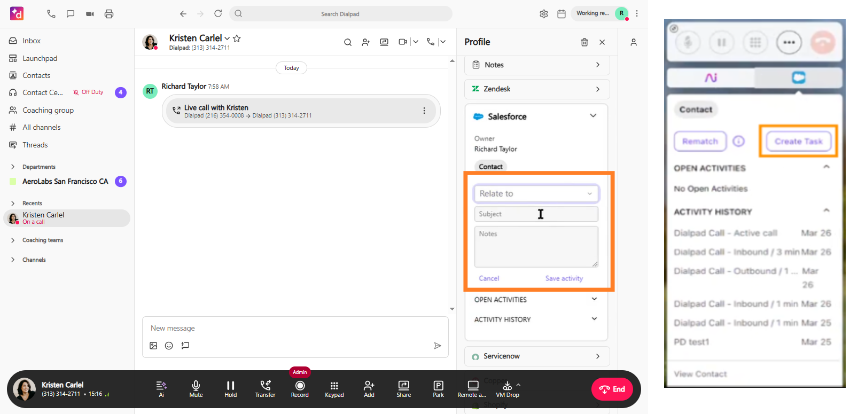Open live call message options menu
Viewport: 850px width, 414px height.
pos(424,111)
